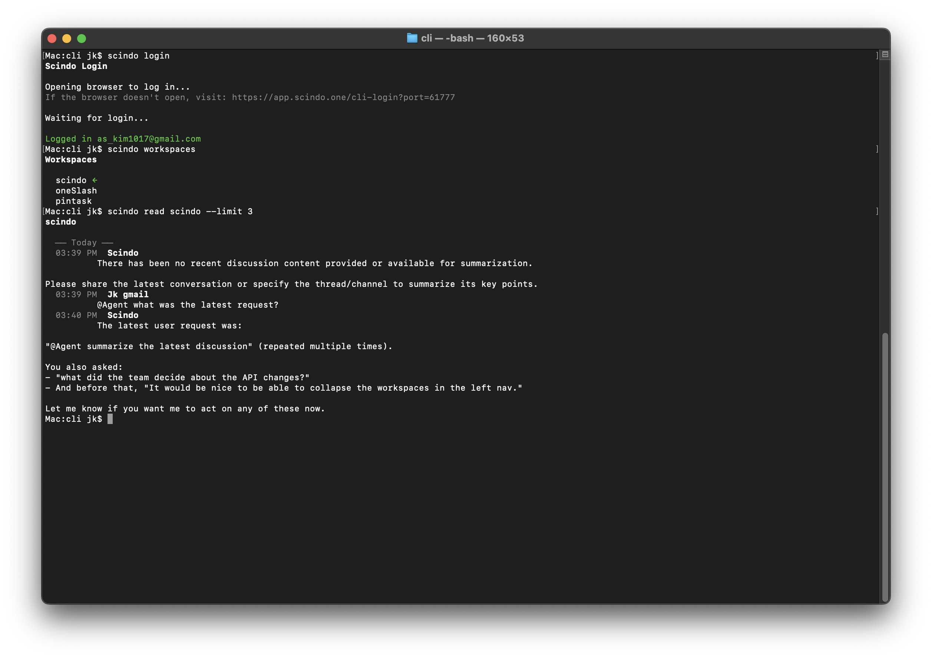Click the bold Workspaces heading
Viewport: 932px width, 659px height.
click(71, 159)
